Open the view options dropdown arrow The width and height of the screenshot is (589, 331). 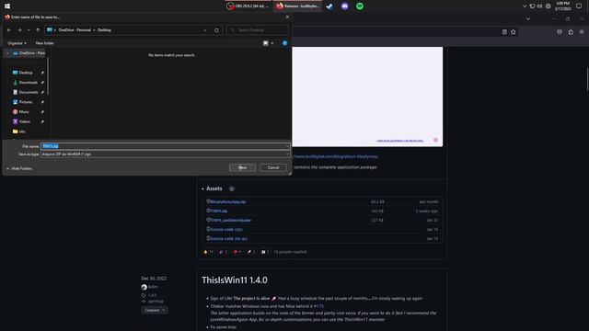pos(272,43)
